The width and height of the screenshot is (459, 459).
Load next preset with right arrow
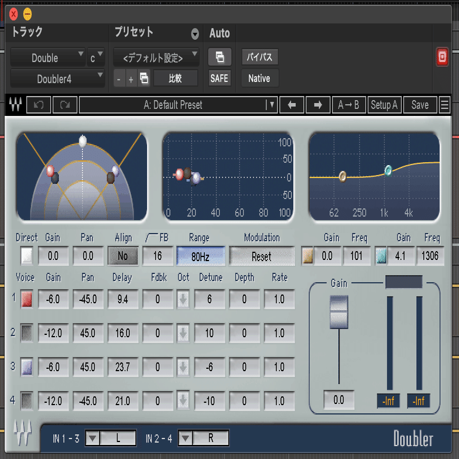[x=318, y=104]
